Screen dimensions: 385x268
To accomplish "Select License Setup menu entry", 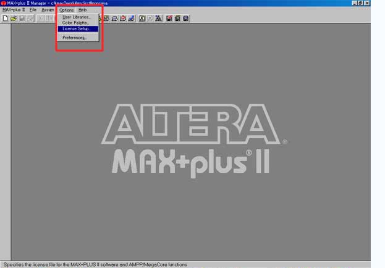I will tap(78, 28).
